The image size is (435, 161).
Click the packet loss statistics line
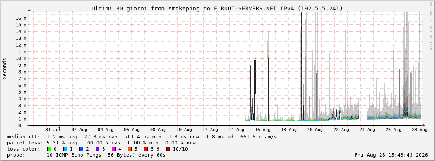click(x=101, y=143)
